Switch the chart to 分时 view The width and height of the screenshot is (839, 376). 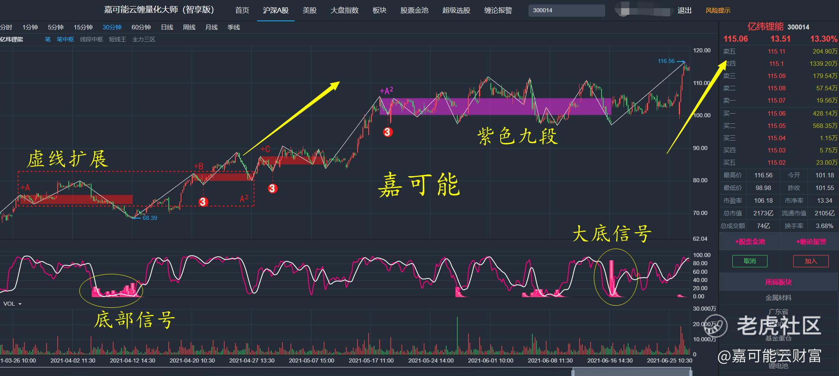point(6,27)
